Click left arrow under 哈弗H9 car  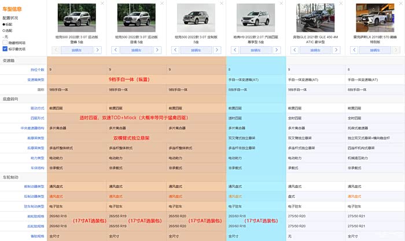[235, 50]
